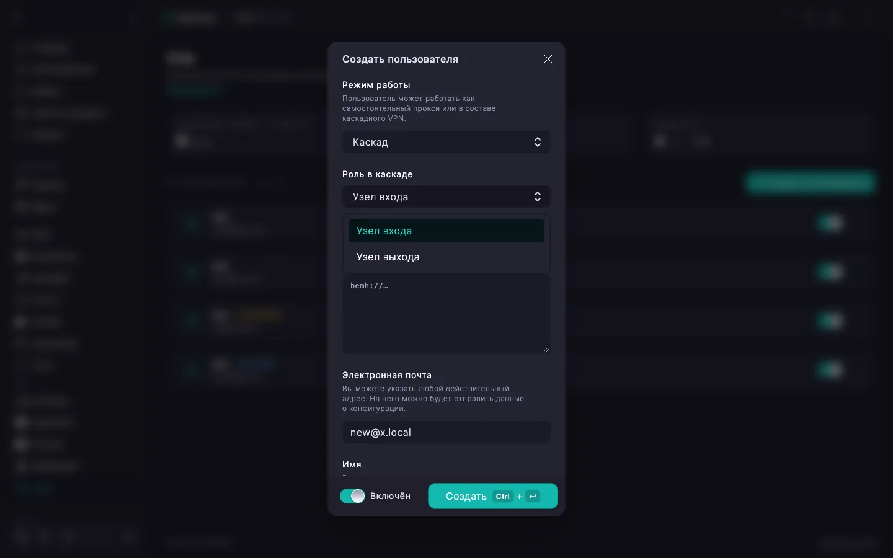Toggle the blurred switch in fourth list row
This screenshot has height=558, width=893.
click(x=831, y=370)
